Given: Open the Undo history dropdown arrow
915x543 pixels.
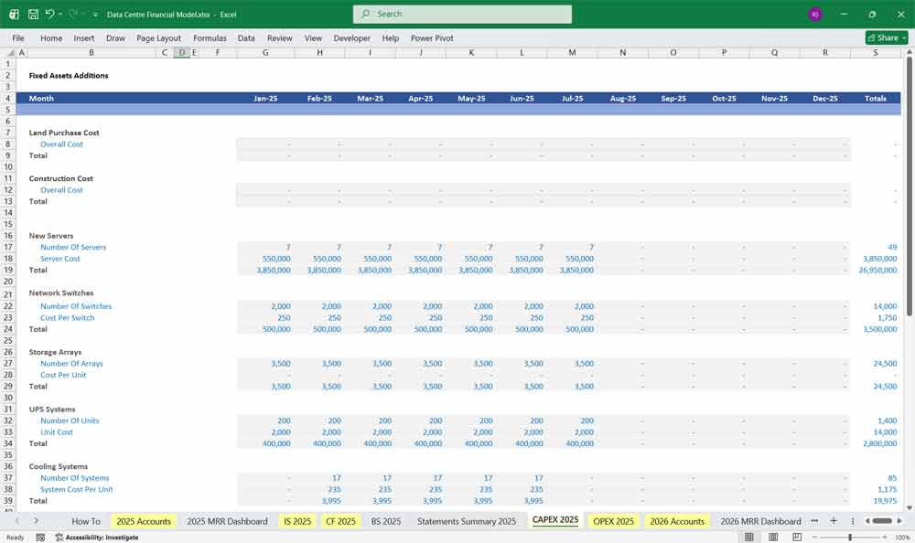Looking at the screenshot, I should pos(60,13).
